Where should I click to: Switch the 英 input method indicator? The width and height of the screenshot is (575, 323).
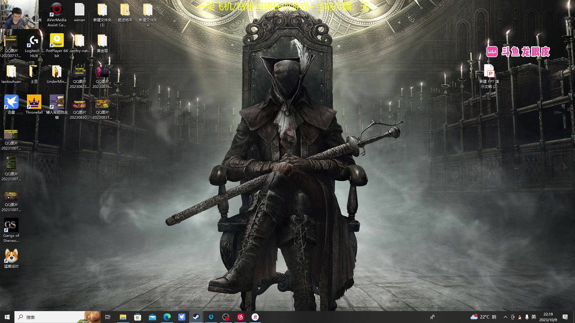[x=534, y=317]
